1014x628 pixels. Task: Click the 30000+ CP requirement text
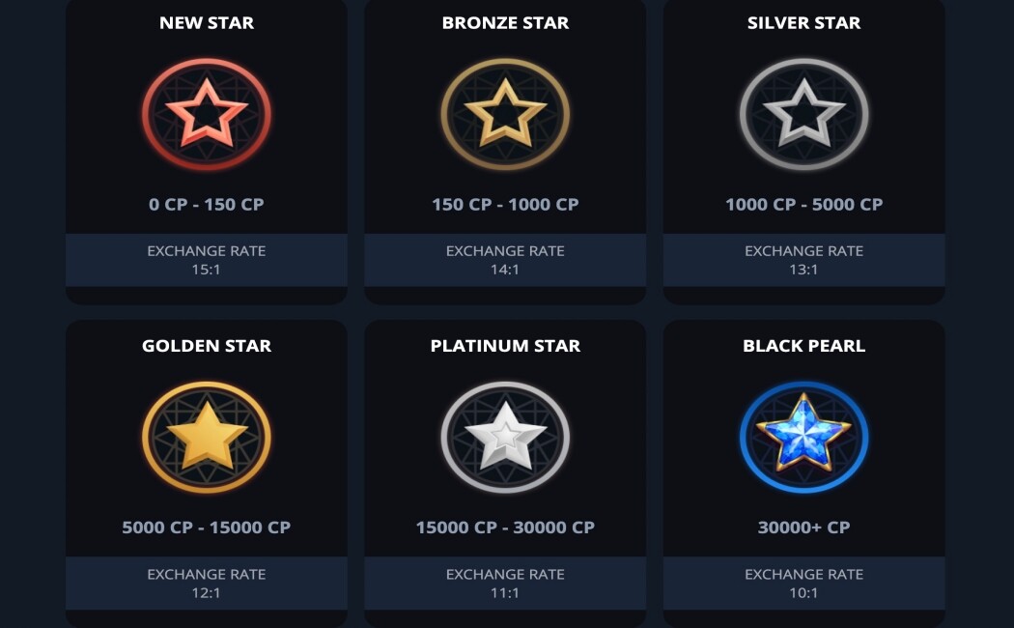tap(803, 528)
